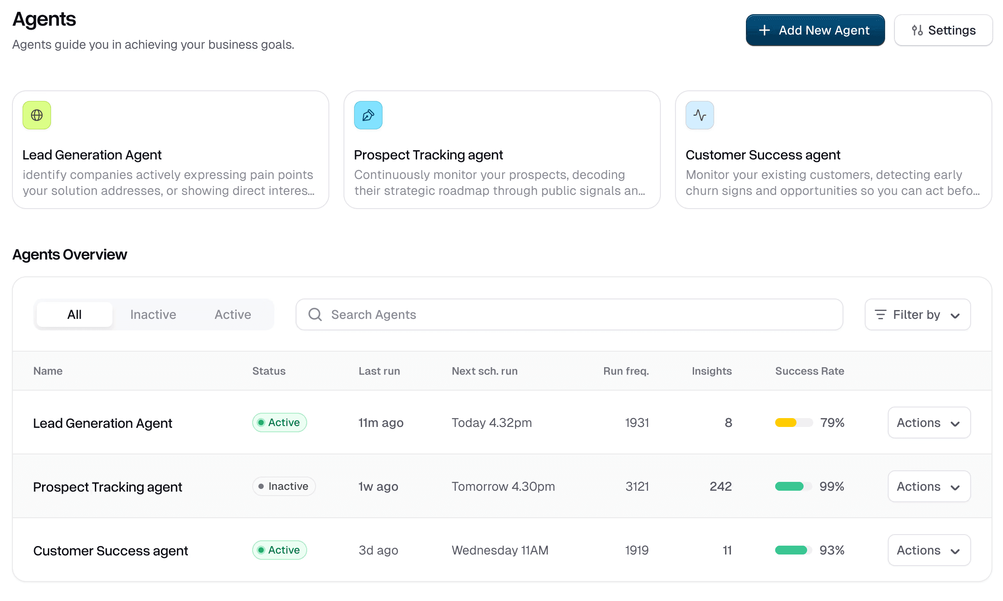
Task: Switch to the Inactive tab
Action: 153,314
